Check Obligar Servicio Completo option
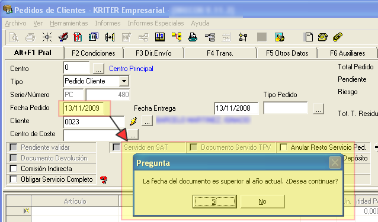The image size is (378, 222). click(13, 179)
